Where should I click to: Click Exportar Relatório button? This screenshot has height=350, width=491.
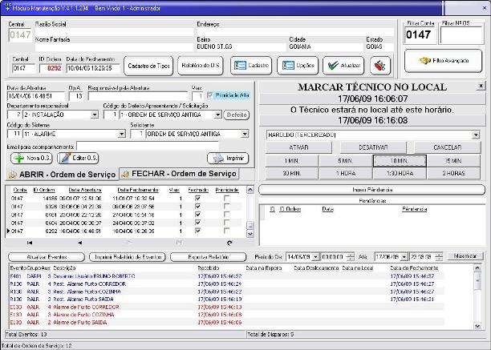(x=209, y=257)
